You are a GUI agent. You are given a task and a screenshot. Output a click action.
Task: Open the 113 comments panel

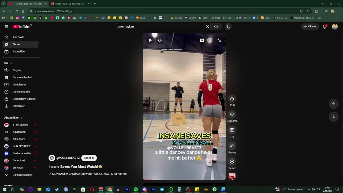click(232, 130)
